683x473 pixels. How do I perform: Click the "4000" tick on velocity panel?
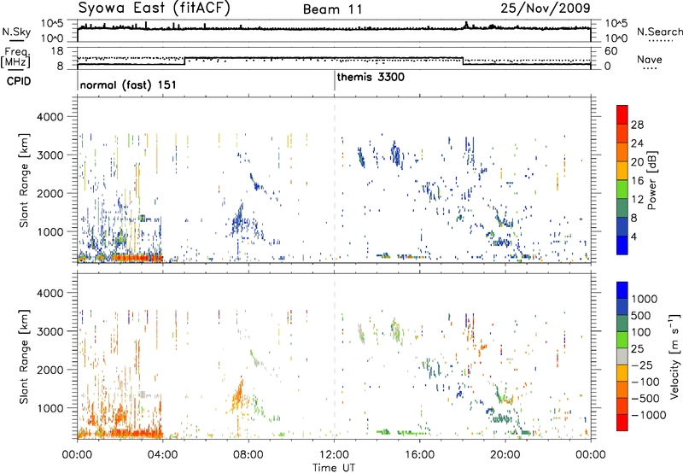coord(50,293)
